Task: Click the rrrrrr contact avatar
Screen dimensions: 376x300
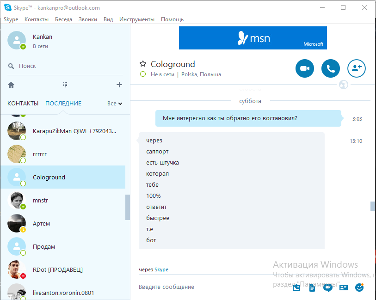Action: (17, 154)
